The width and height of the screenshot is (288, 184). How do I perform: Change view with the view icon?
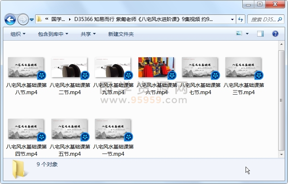click(239, 33)
